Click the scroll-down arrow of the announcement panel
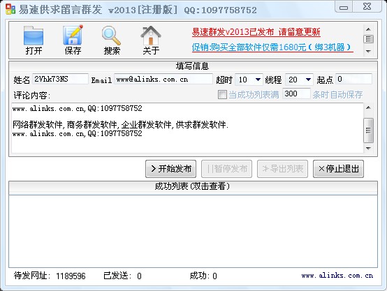Screen dimensions: 387x291 tap(368, 52)
